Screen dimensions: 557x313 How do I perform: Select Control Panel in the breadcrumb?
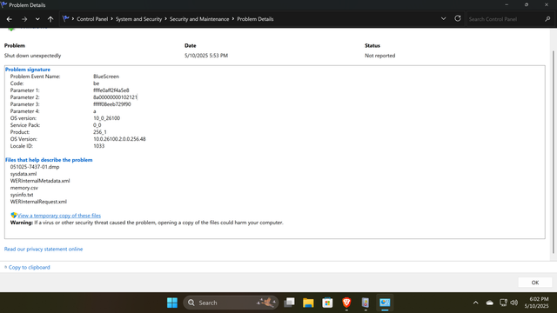(x=92, y=19)
